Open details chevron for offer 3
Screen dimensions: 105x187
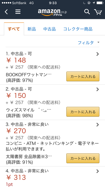pyautogui.click(x=98, y=125)
